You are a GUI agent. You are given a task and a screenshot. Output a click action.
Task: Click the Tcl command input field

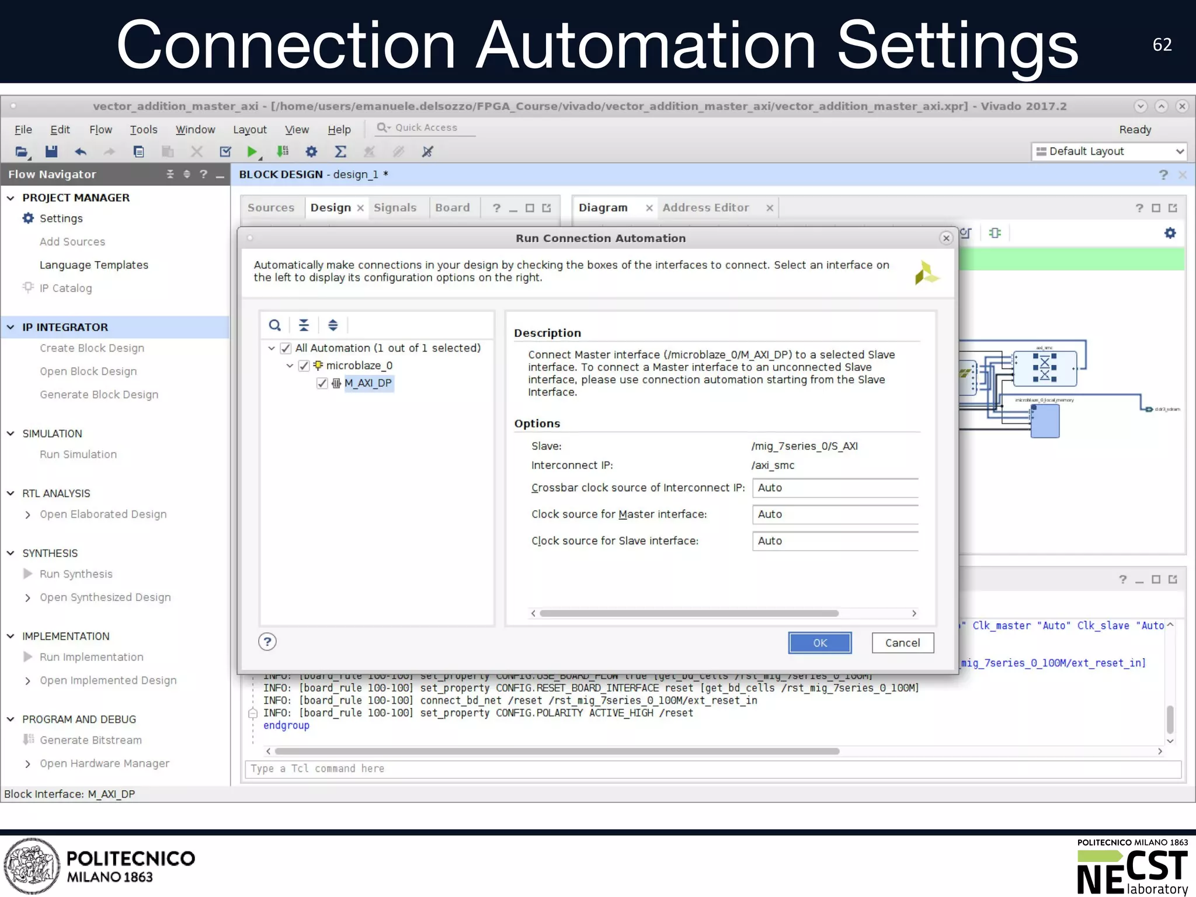tap(714, 769)
